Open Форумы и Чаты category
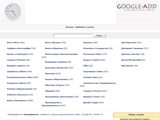The width and height of the screenshot is (160, 120). coord(91,97)
